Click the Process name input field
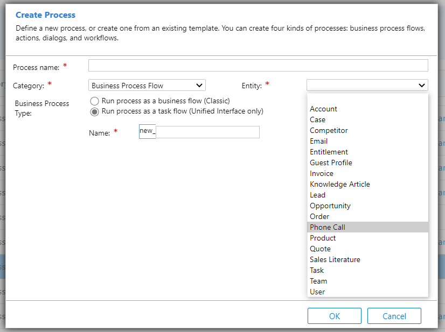 click(258, 65)
